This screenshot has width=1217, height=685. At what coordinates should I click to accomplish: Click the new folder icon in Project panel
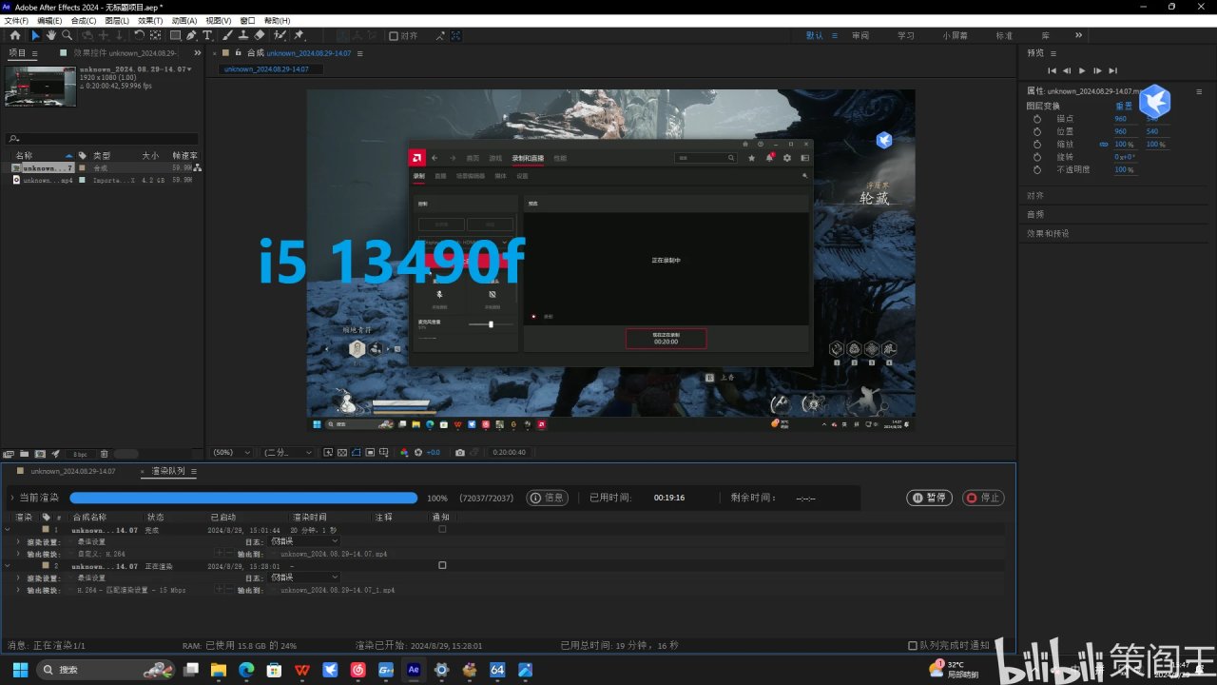(x=24, y=454)
